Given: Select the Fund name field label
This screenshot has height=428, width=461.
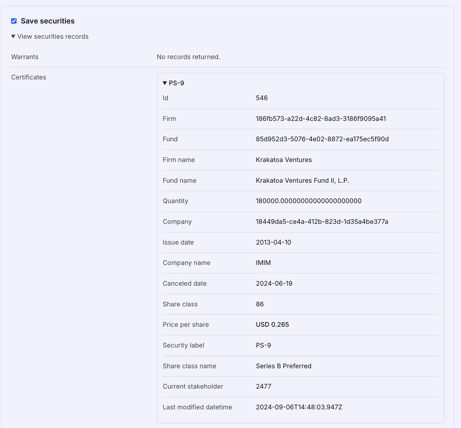Looking at the screenshot, I should click(179, 180).
